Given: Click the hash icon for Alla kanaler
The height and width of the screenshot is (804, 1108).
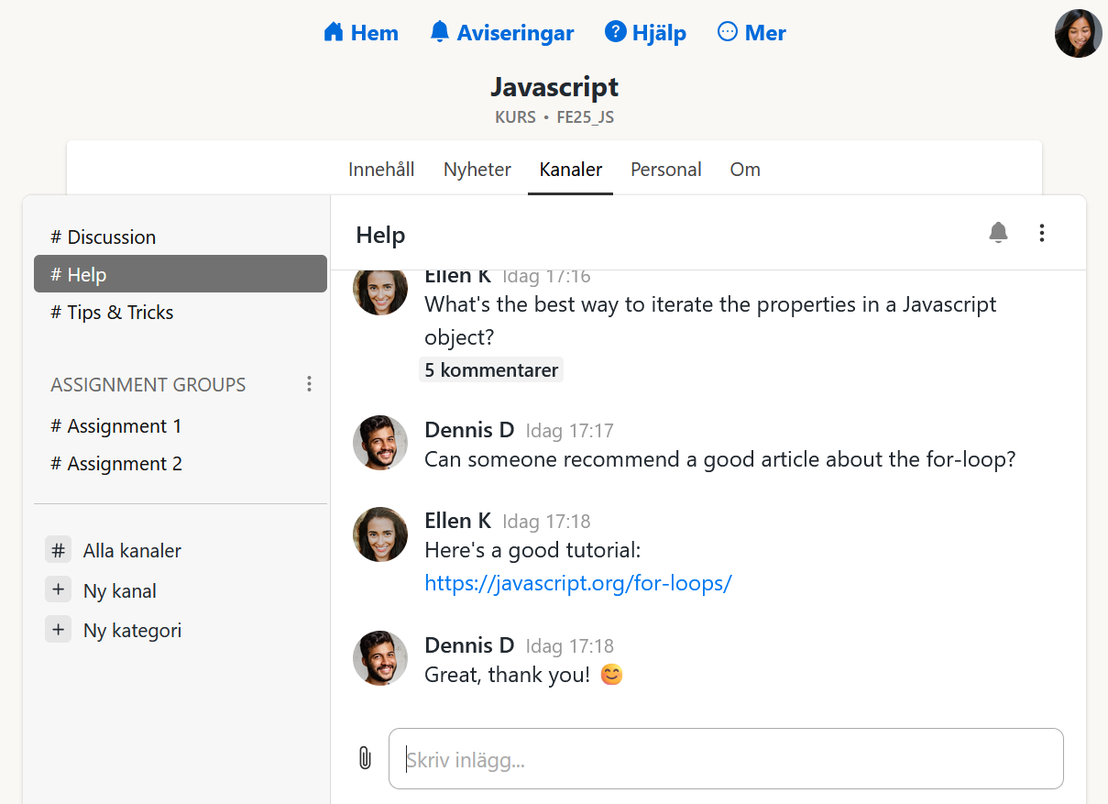Looking at the screenshot, I should tap(59, 550).
